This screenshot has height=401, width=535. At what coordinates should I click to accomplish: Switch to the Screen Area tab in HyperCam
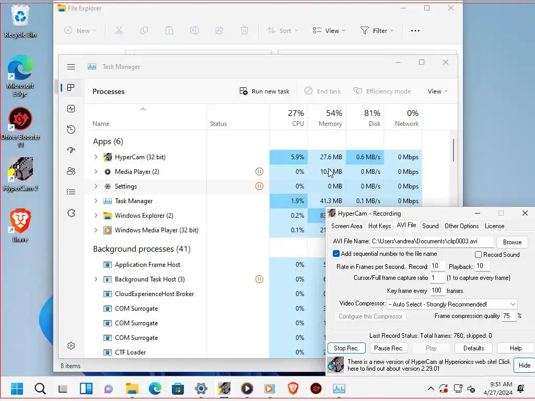pyautogui.click(x=347, y=226)
